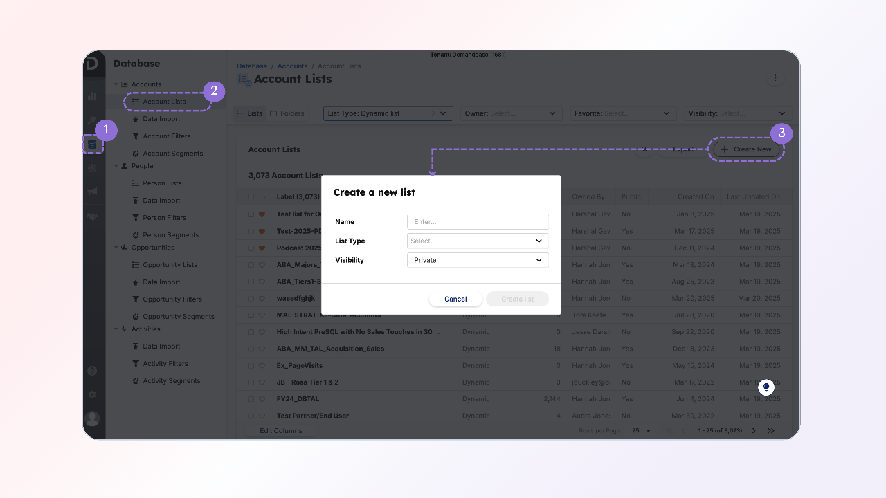886x498 pixels.
Task: Open the Advertising megaphone sidebar icon
Action: click(x=93, y=192)
